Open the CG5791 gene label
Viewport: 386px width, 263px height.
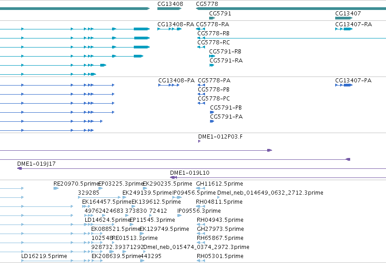click(x=220, y=14)
